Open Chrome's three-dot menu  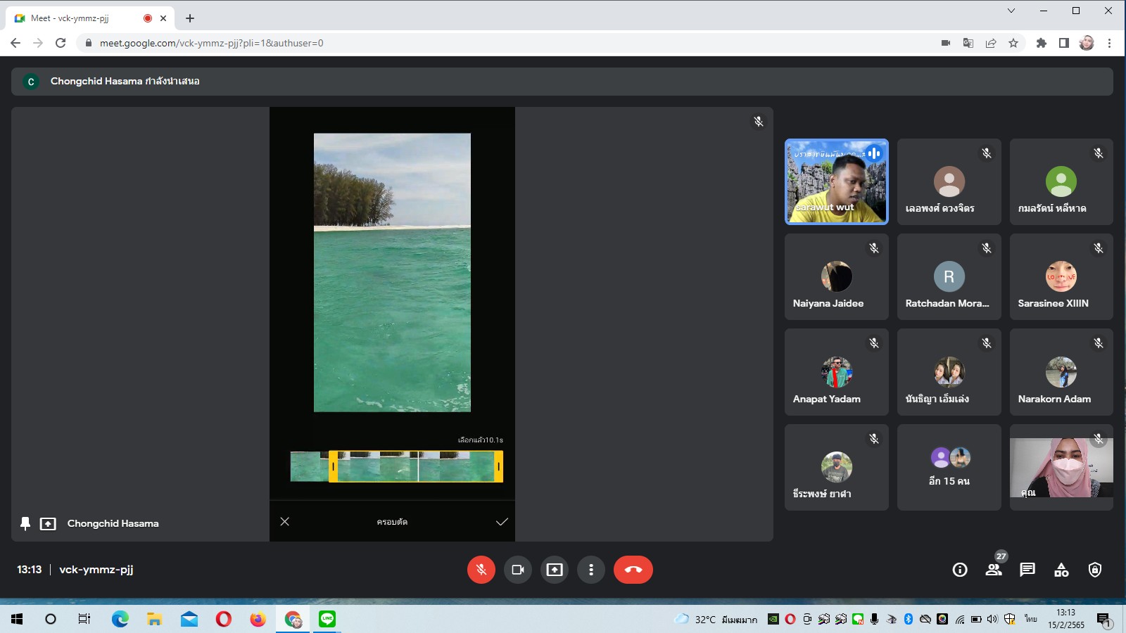1109,43
